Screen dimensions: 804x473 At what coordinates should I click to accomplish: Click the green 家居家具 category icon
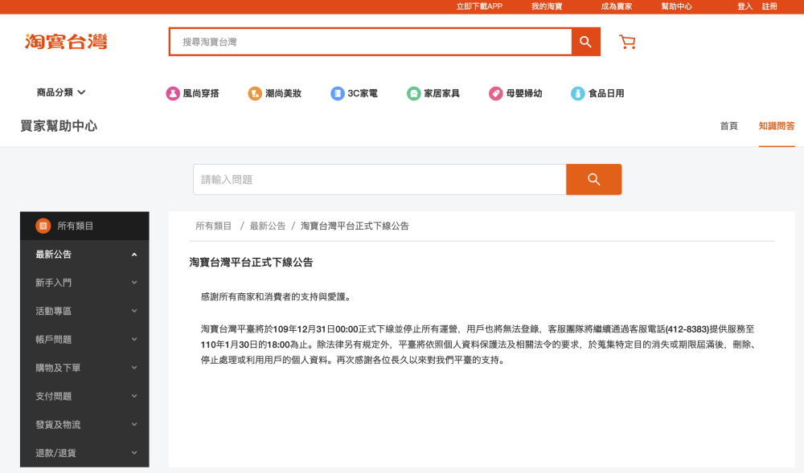tap(414, 93)
